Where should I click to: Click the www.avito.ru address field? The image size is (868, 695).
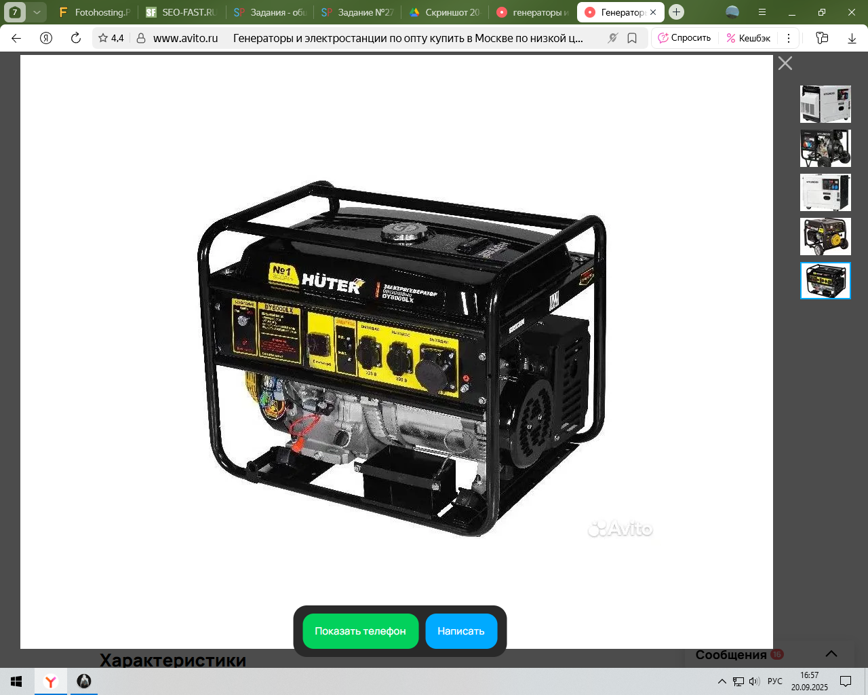pyautogui.click(x=186, y=38)
